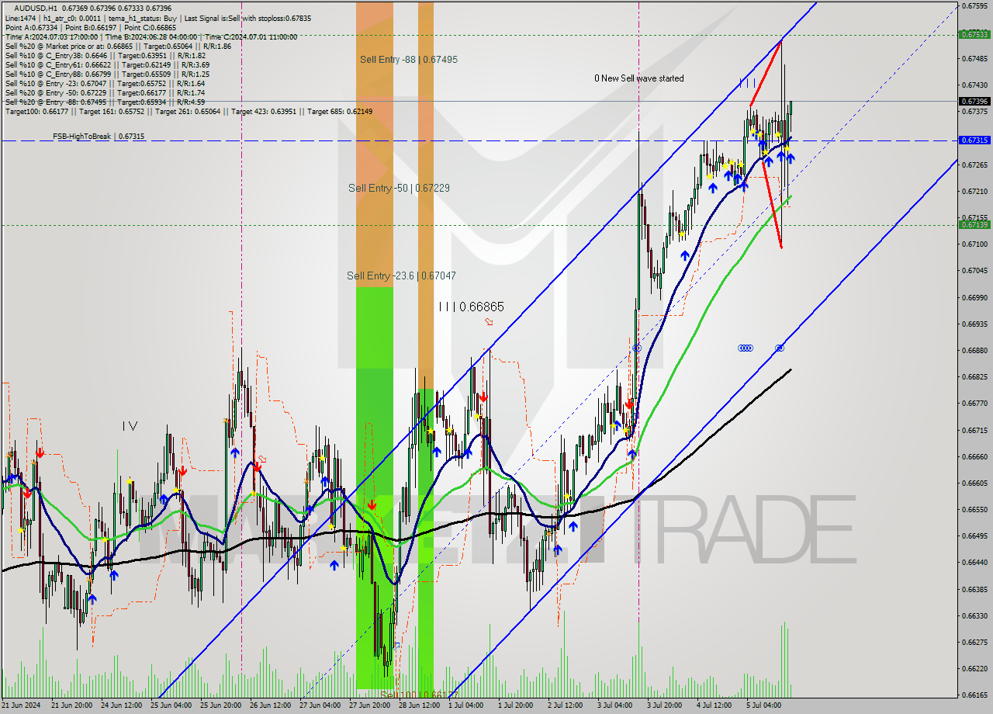Click the '21 Jun 2024' time axis label
Image resolution: width=993 pixels, height=714 pixels.
point(22,705)
